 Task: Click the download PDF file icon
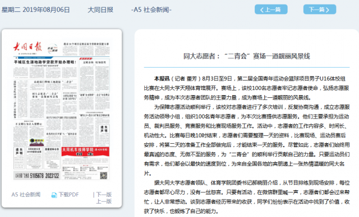click(54, 195)
